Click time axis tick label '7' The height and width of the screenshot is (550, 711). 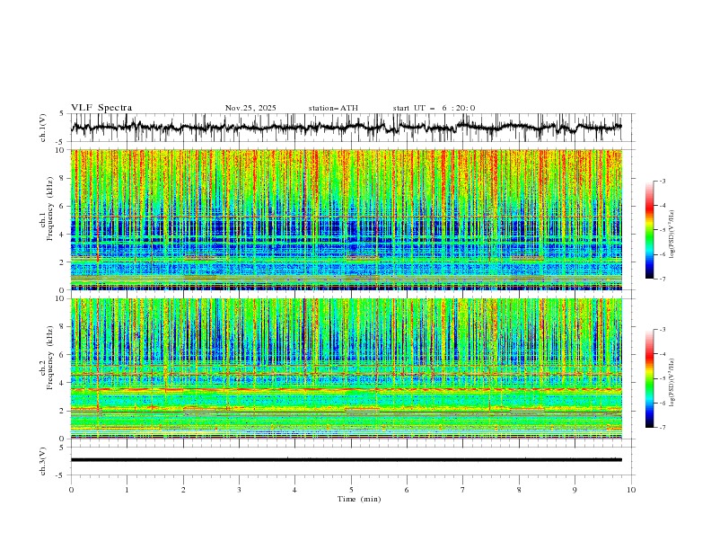[463, 490]
